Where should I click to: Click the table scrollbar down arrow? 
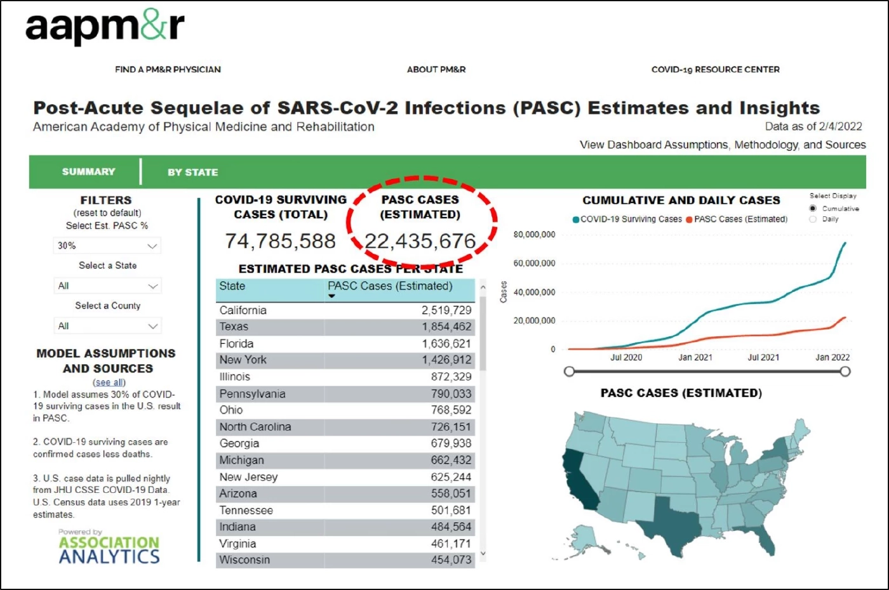point(483,554)
